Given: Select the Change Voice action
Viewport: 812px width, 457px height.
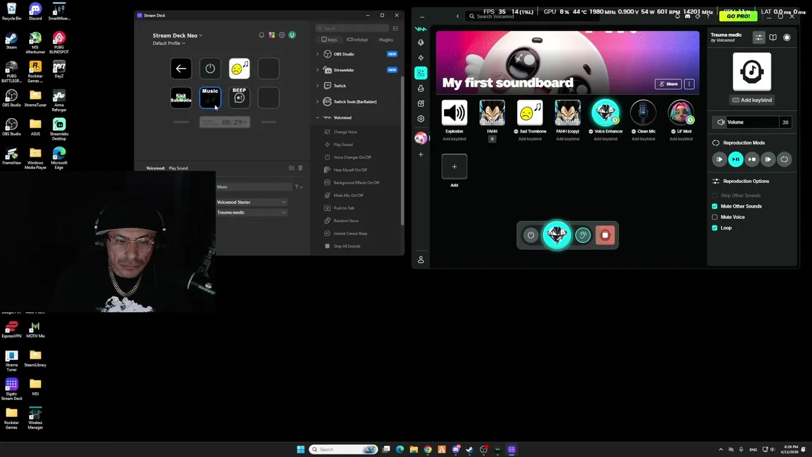Looking at the screenshot, I should pos(345,132).
